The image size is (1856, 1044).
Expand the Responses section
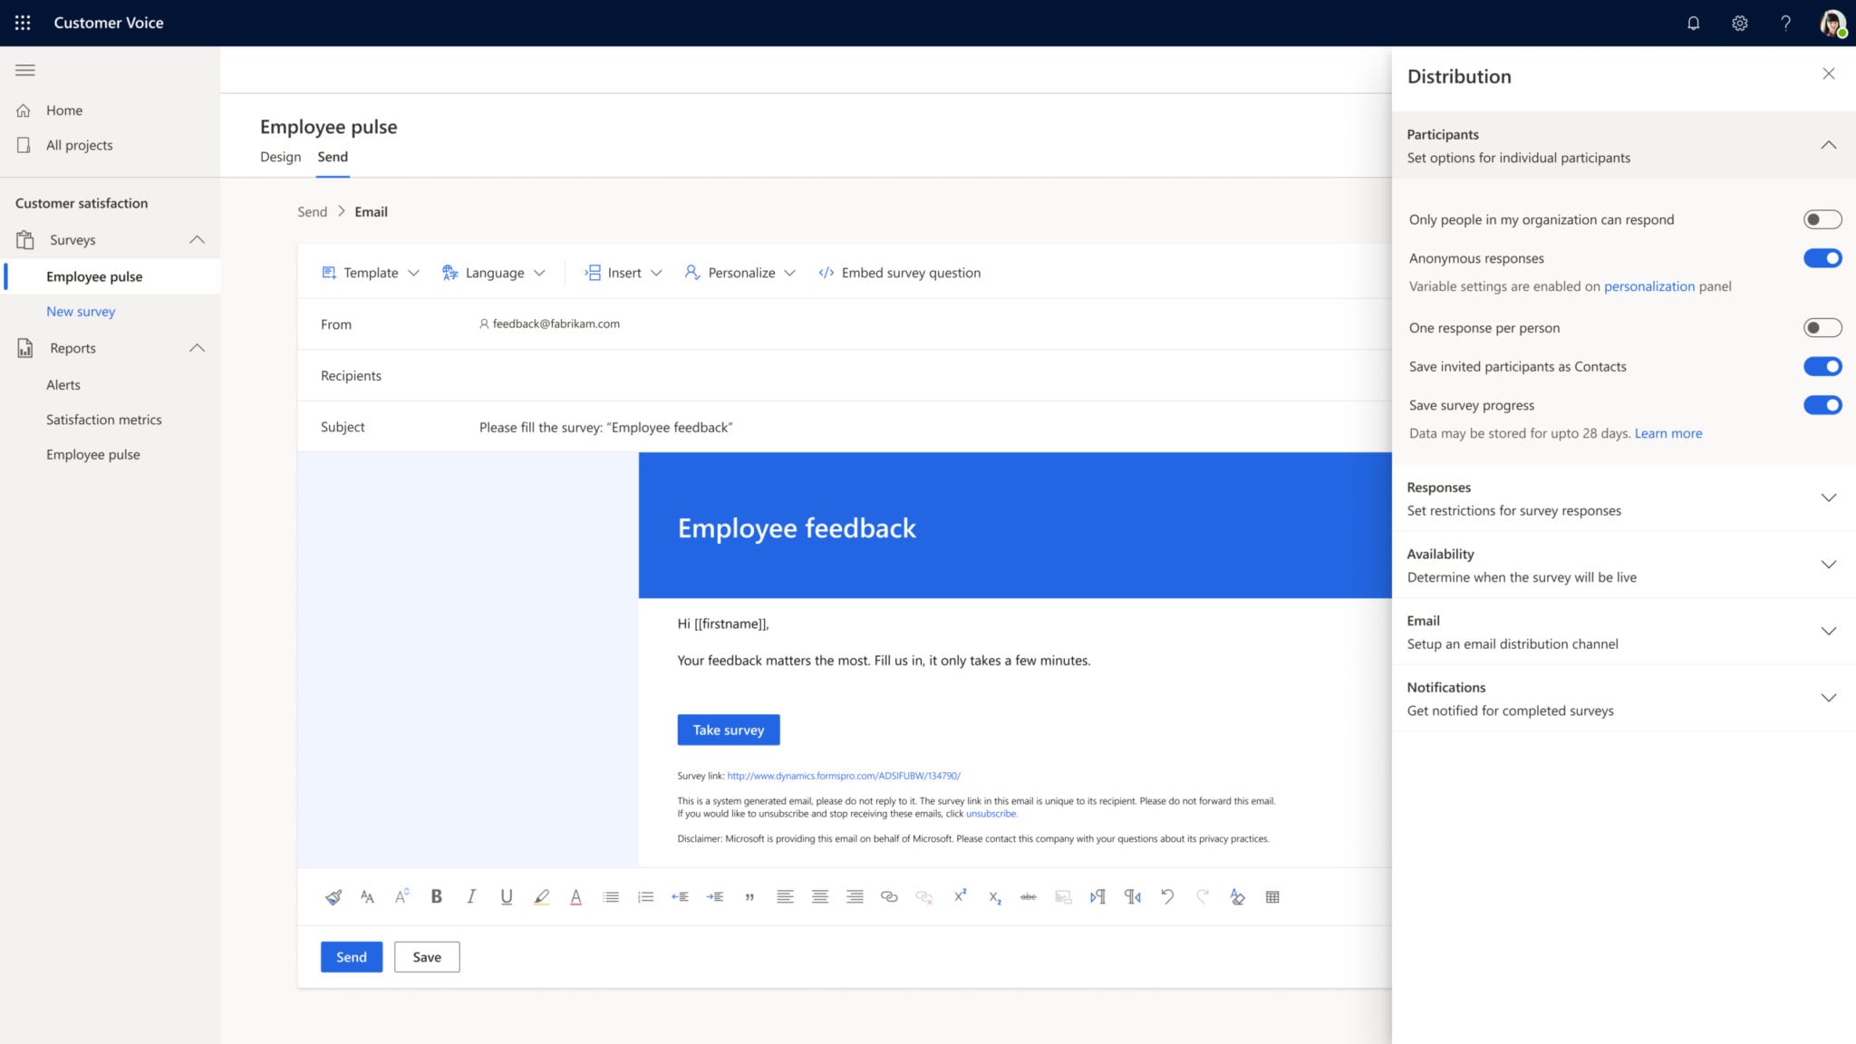coord(1830,498)
